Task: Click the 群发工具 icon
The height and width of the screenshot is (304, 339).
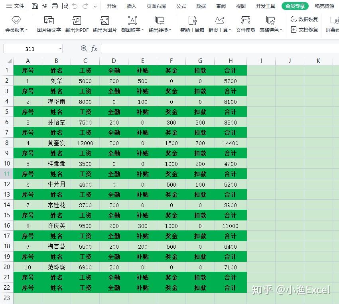Action: coord(220,21)
